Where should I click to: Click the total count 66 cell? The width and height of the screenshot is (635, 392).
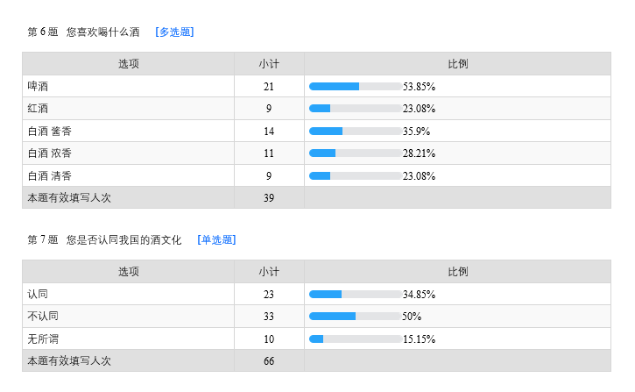[x=269, y=360]
